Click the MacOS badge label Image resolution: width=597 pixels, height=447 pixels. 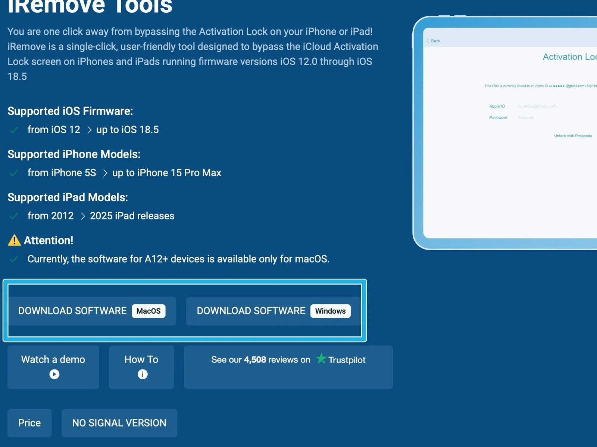click(149, 311)
